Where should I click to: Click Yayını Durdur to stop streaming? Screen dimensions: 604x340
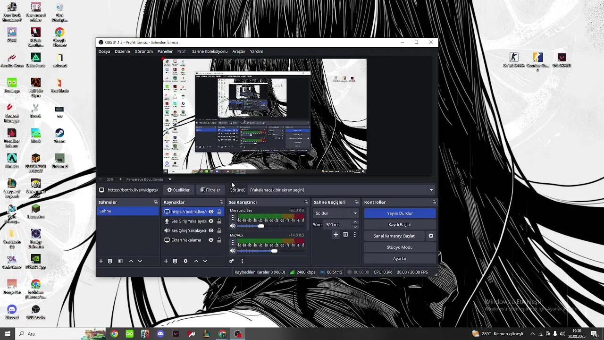(400, 213)
